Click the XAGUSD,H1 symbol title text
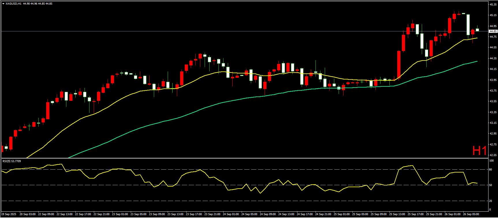Viewport: 498px width, 218px height. (x=13, y=4)
